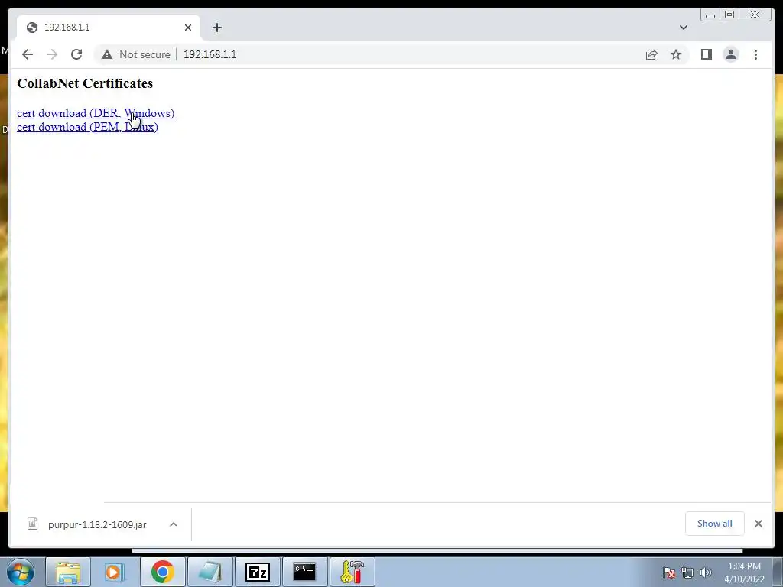Reload the 192.168.1.1 page
Image resolution: width=783 pixels, height=587 pixels.
coord(76,54)
